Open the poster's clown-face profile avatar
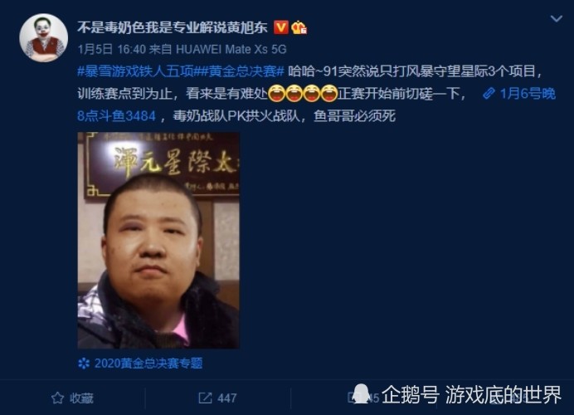The height and width of the screenshot is (415, 574). pos(44,37)
